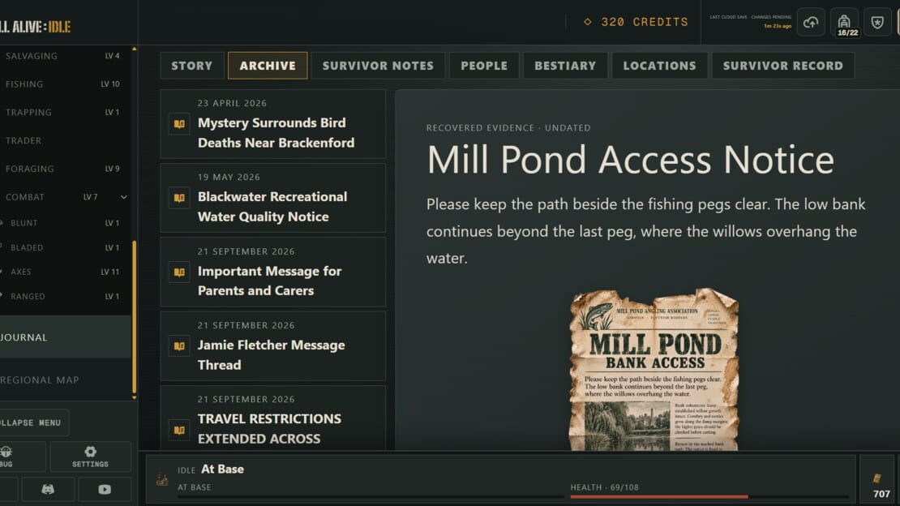Open the Regional Map sidebar entry
This screenshot has height=506, width=900.
coord(66,379)
